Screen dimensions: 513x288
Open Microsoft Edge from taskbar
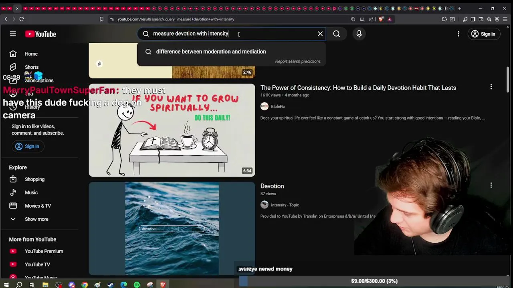tap(123, 285)
